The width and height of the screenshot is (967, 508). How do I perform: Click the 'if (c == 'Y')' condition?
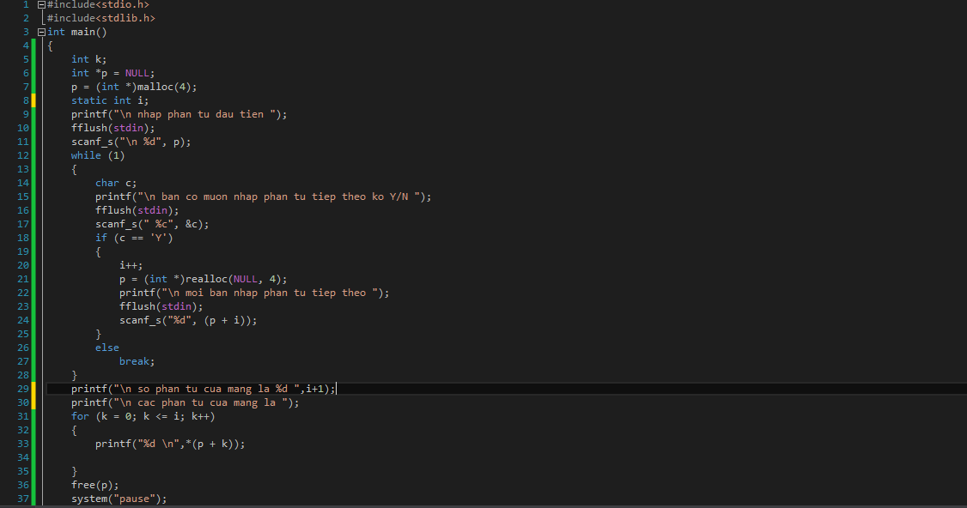(x=134, y=238)
